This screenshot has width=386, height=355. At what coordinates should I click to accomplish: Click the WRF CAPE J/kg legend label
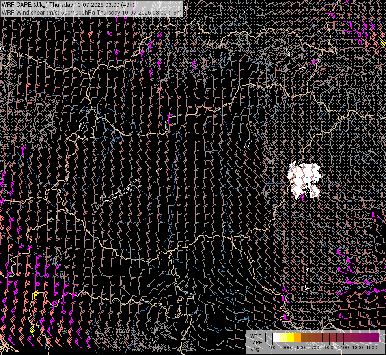pyautogui.click(x=255, y=343)
